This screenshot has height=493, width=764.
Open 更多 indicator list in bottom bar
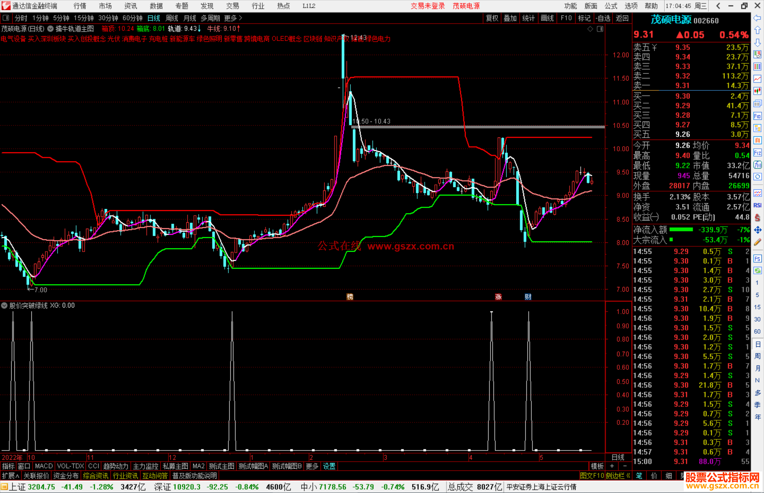[312, 466]
